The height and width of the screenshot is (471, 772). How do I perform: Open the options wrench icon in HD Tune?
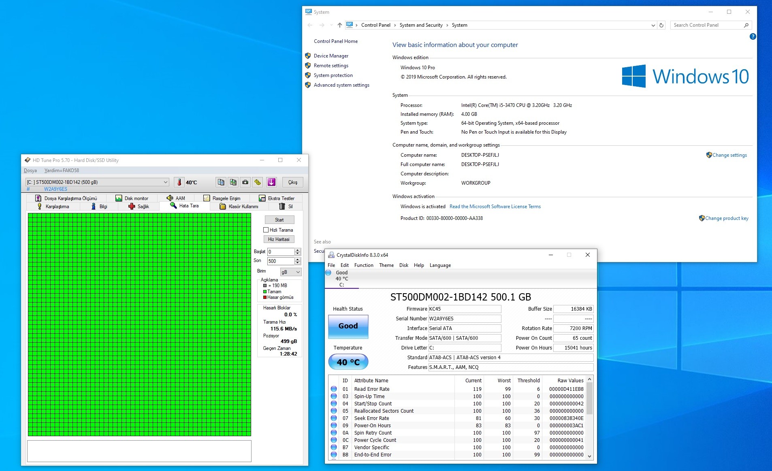(x=258, y=182)
